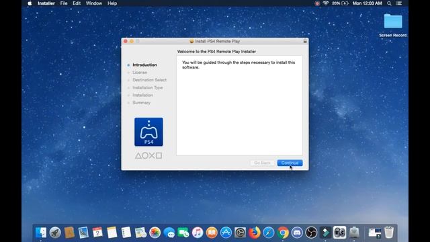Click the battery 20% indicator

click(x=341, y=3)
